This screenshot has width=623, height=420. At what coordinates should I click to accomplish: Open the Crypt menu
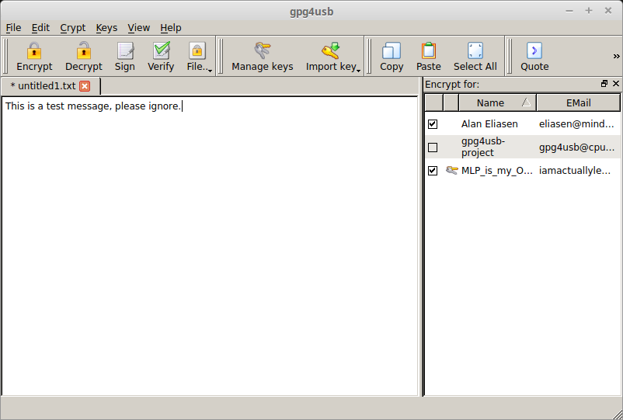[x=73, y=28]
